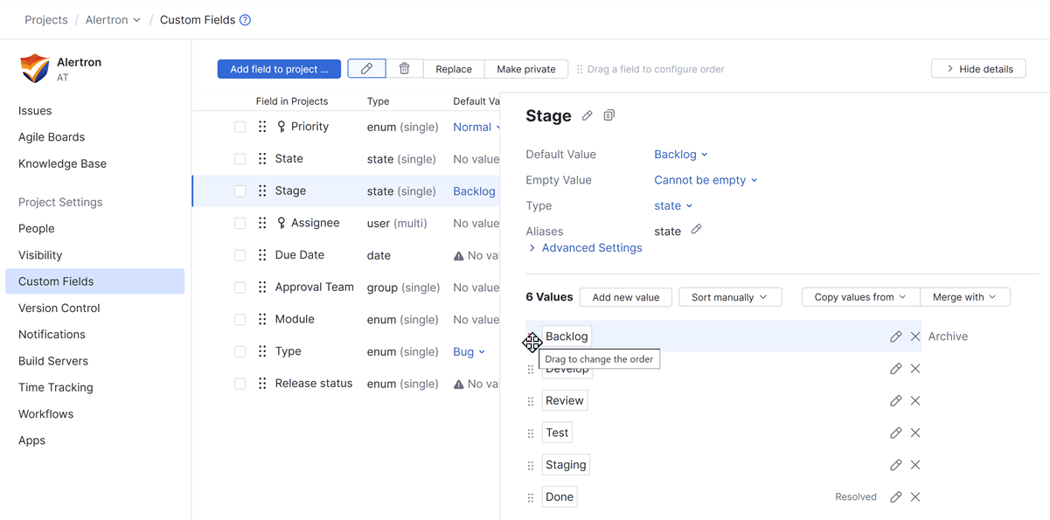Archive the Backlog value
Screen dimensions: 1050x520
[x=948, y=336]
